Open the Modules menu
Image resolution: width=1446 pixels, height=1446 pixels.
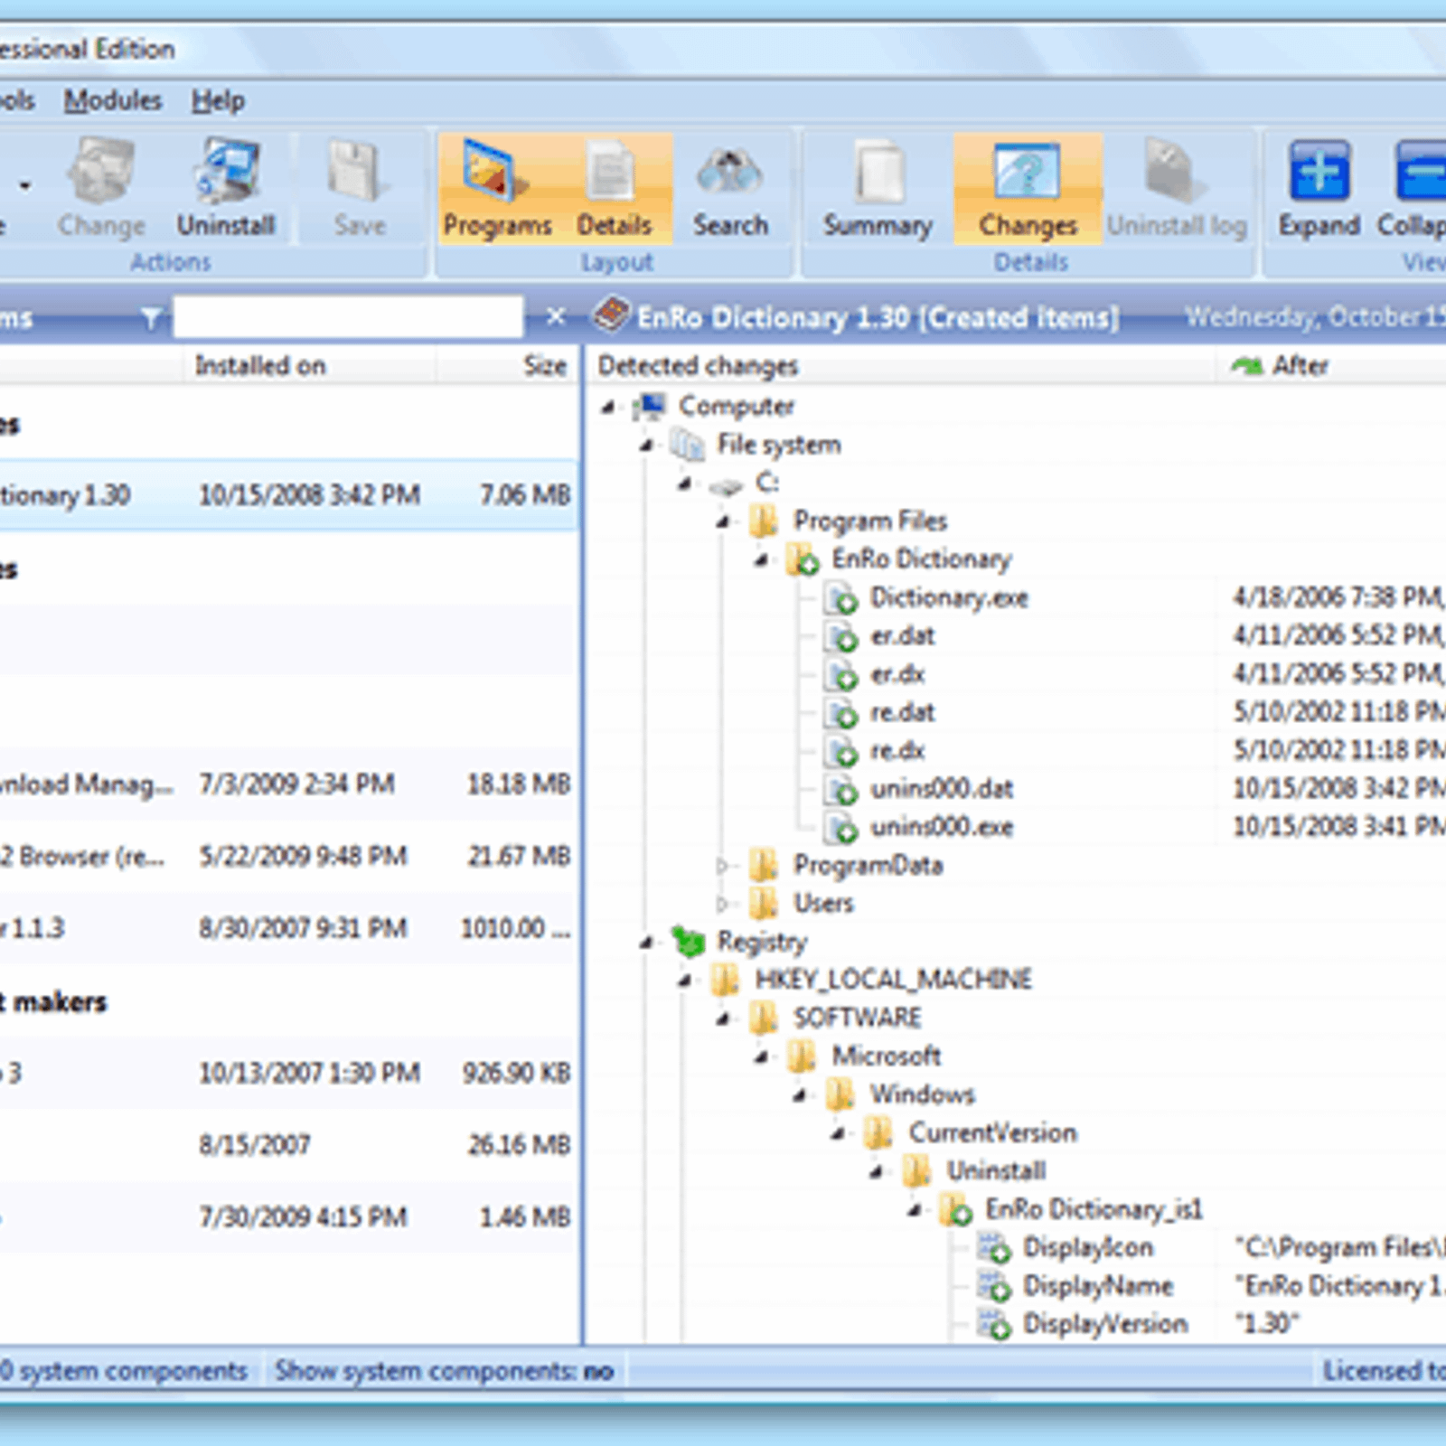(x=112, y=100)
